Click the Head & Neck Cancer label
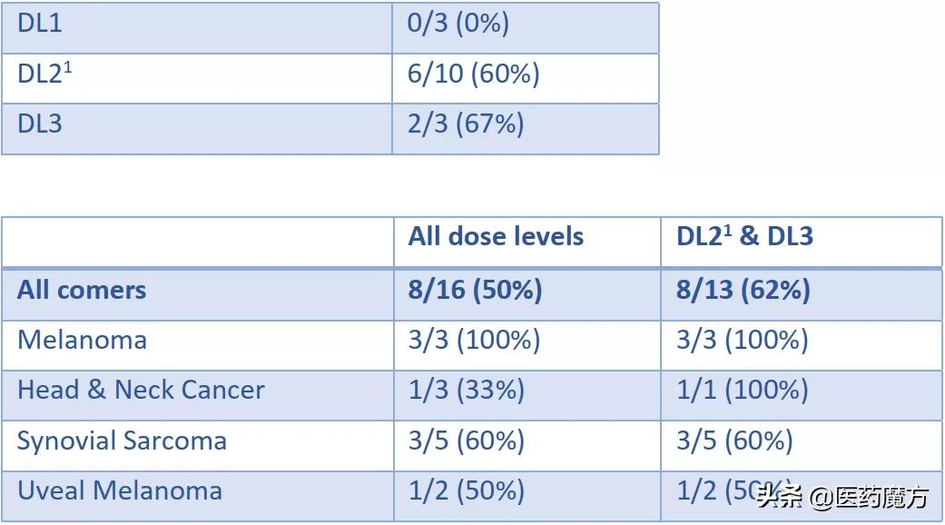The width and height of the screenshot is (945, 525). [x=141, y=391]
